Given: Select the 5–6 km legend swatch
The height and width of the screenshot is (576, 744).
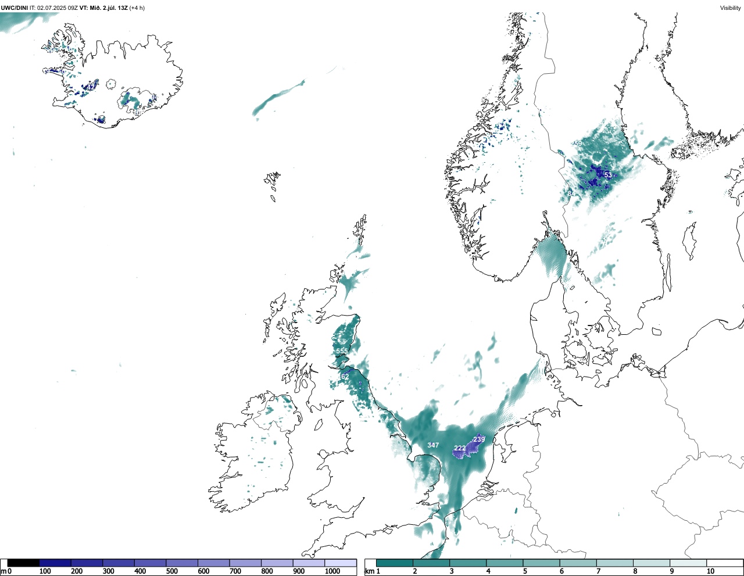Looking at the screenshot, I should [542, 563].
